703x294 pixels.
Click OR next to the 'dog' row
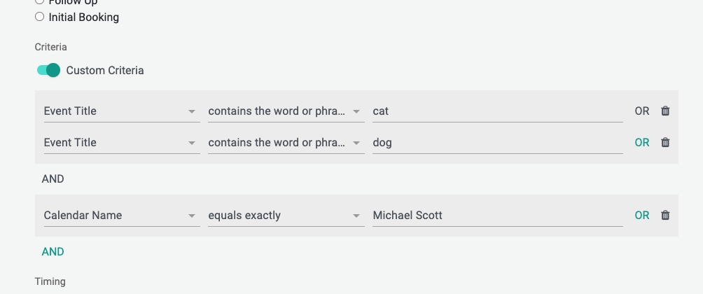coord(642,143)
